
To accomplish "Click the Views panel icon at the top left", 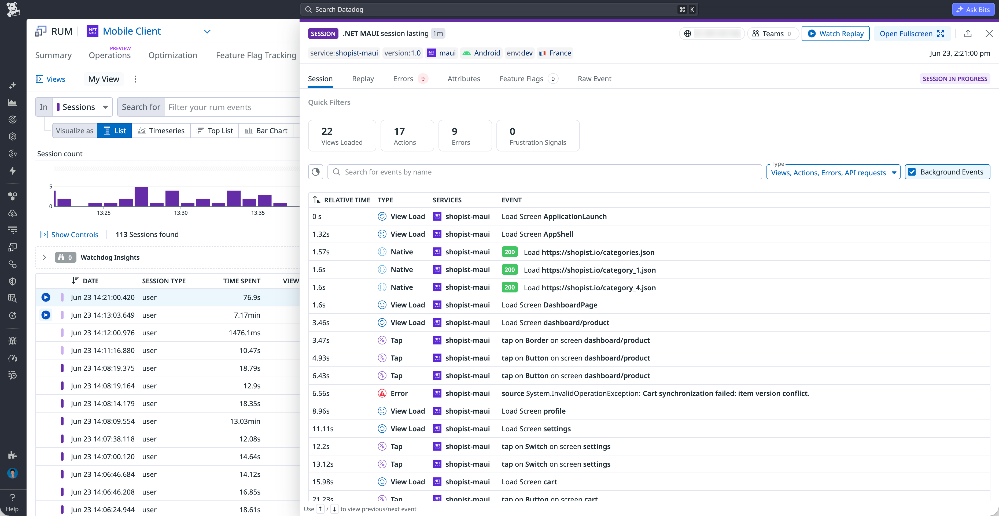I will (39, 79).
